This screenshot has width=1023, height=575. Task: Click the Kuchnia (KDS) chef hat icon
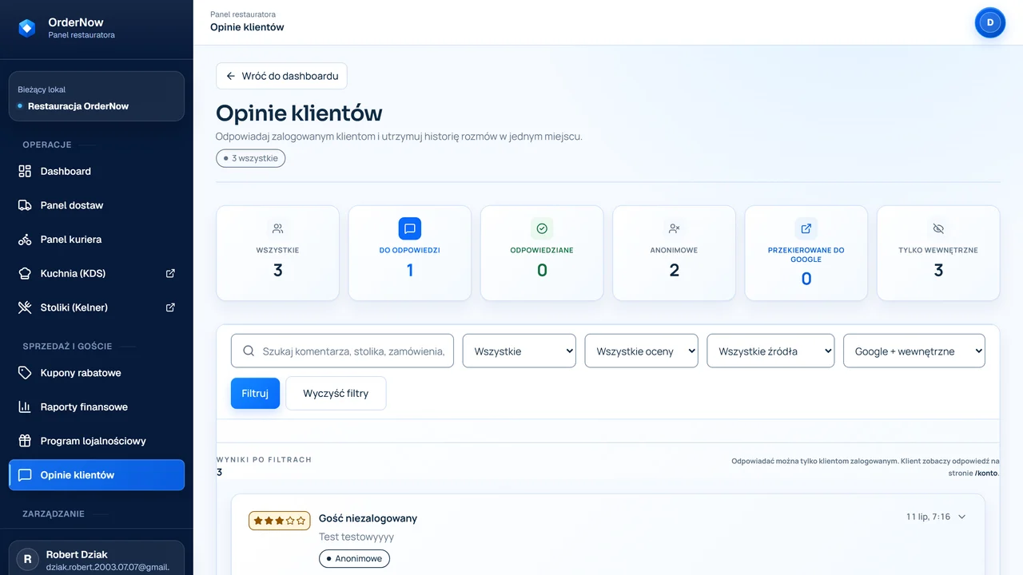coord(25,273)
